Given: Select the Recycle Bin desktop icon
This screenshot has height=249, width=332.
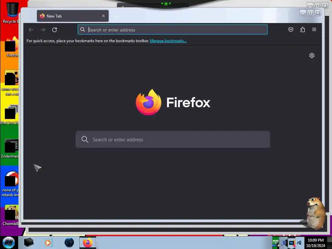Looking at the screenshot, I should 11,13.
